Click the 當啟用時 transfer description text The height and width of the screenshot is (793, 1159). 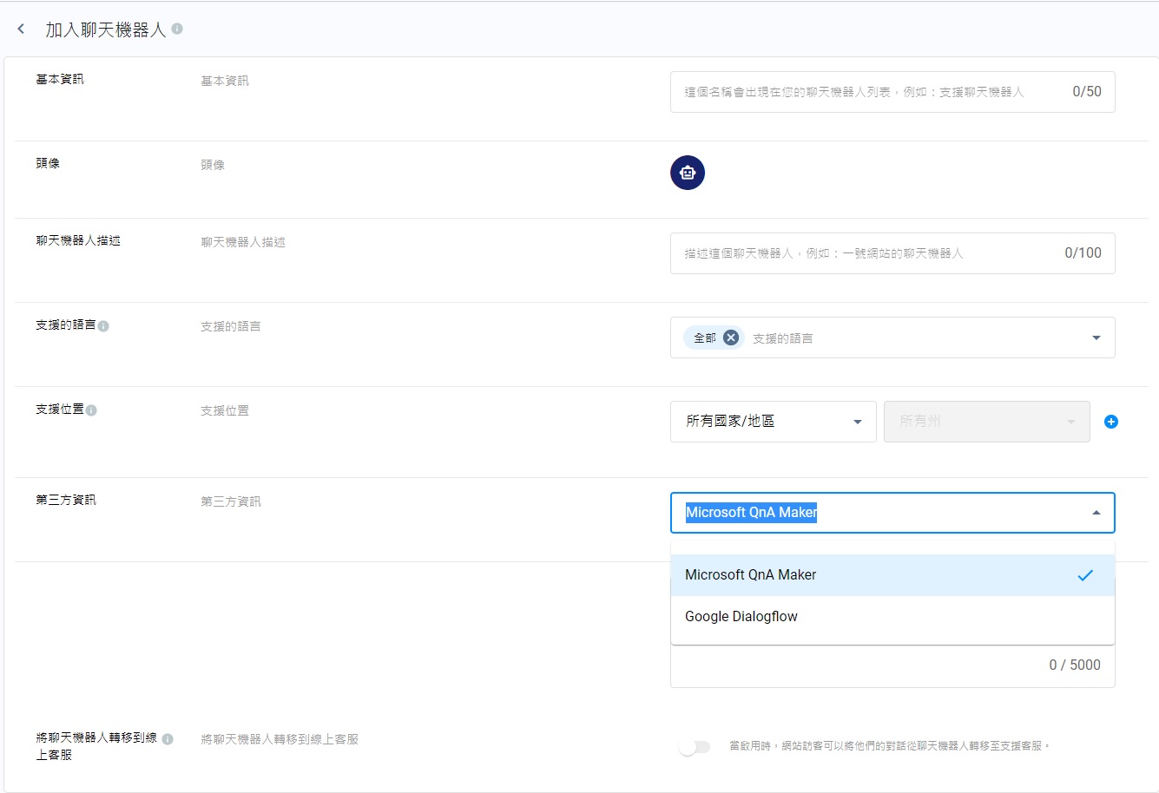890,746
